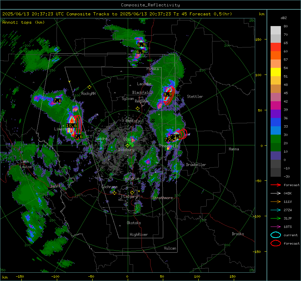Click the Innisfail city label
This screenshot has width=301, height=281.
pyautogui.click(x=135, y=121)
